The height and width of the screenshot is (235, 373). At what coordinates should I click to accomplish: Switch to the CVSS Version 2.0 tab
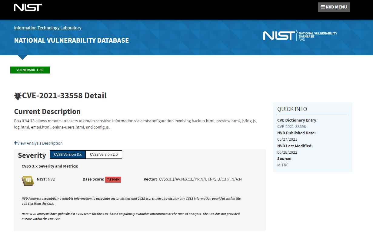[104, 155]
